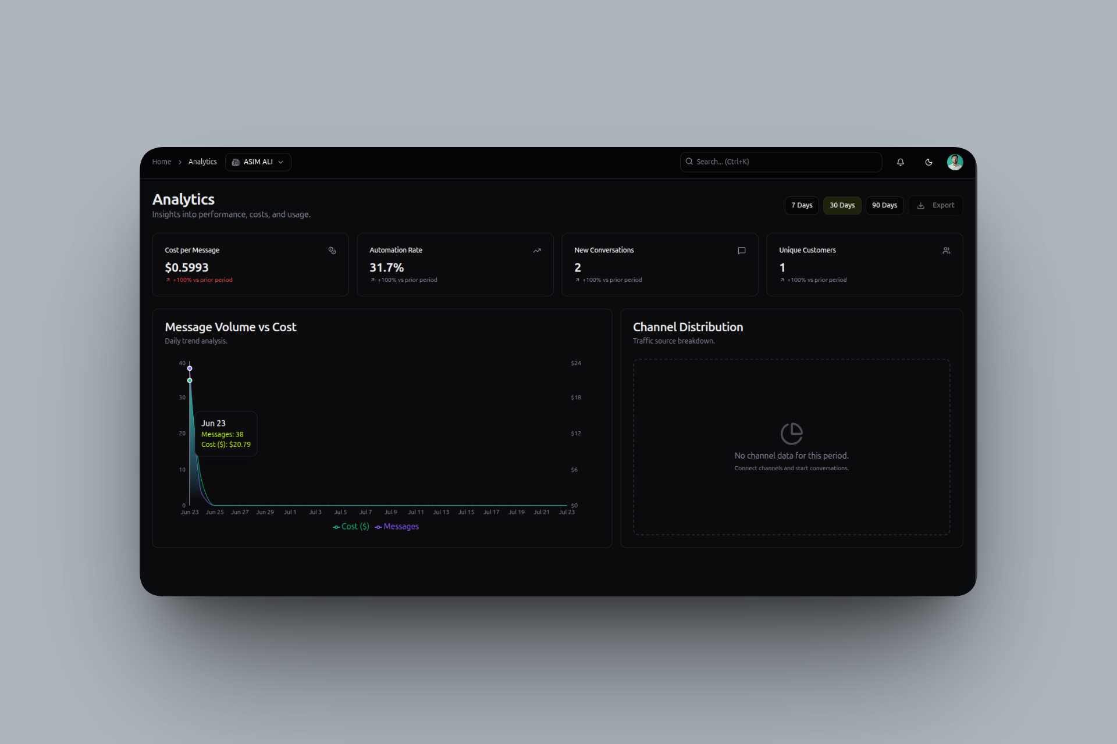1117x744 pixels.
Task: Go to the Home breadcrumb
Action: pyautogui.click(x=162, y=162)
